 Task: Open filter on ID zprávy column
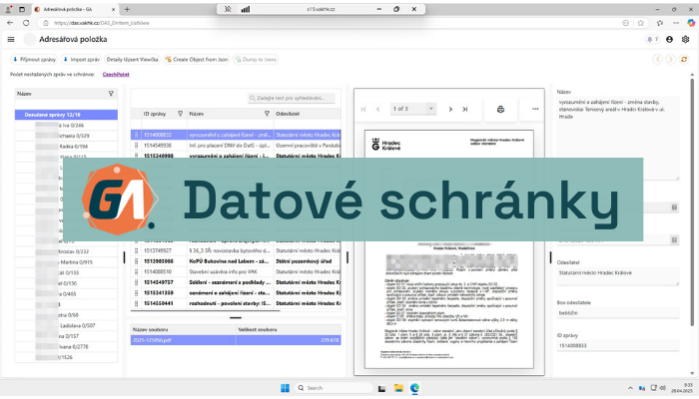coord(180,114)
